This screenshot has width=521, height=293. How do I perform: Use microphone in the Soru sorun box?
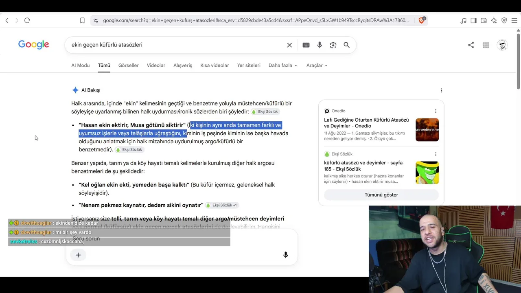[286, 255]
